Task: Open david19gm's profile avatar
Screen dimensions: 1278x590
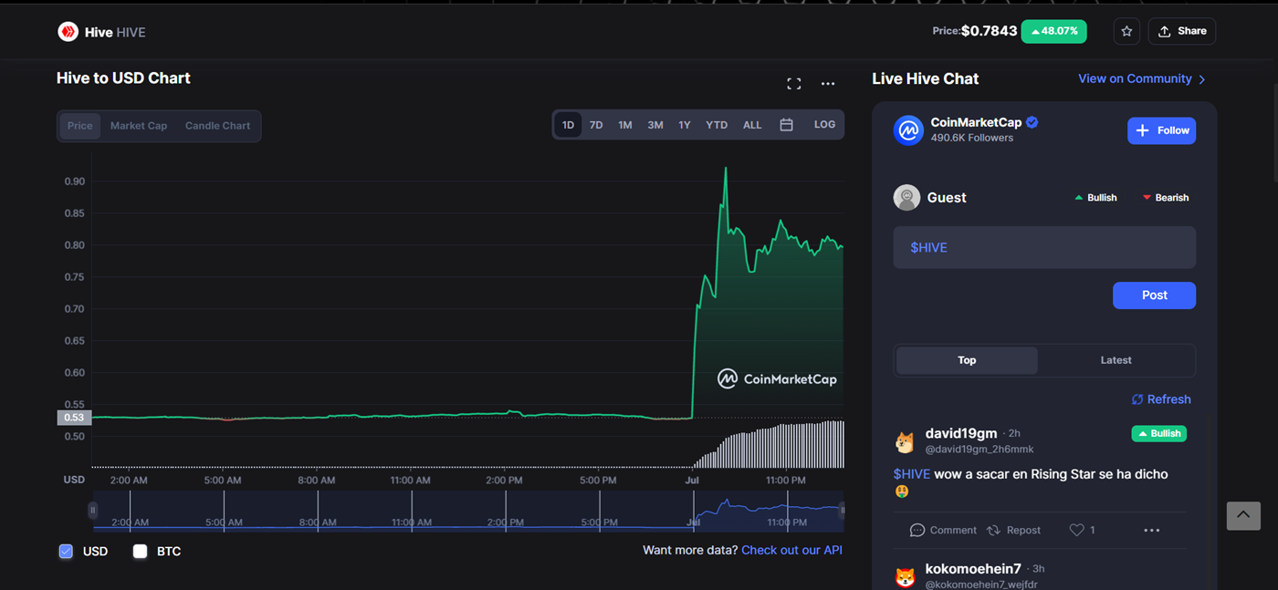Action: [905, 442]
